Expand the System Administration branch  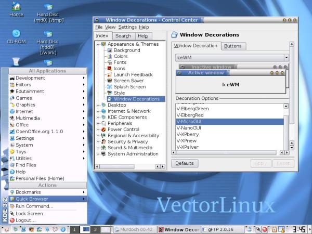[98, 154]
